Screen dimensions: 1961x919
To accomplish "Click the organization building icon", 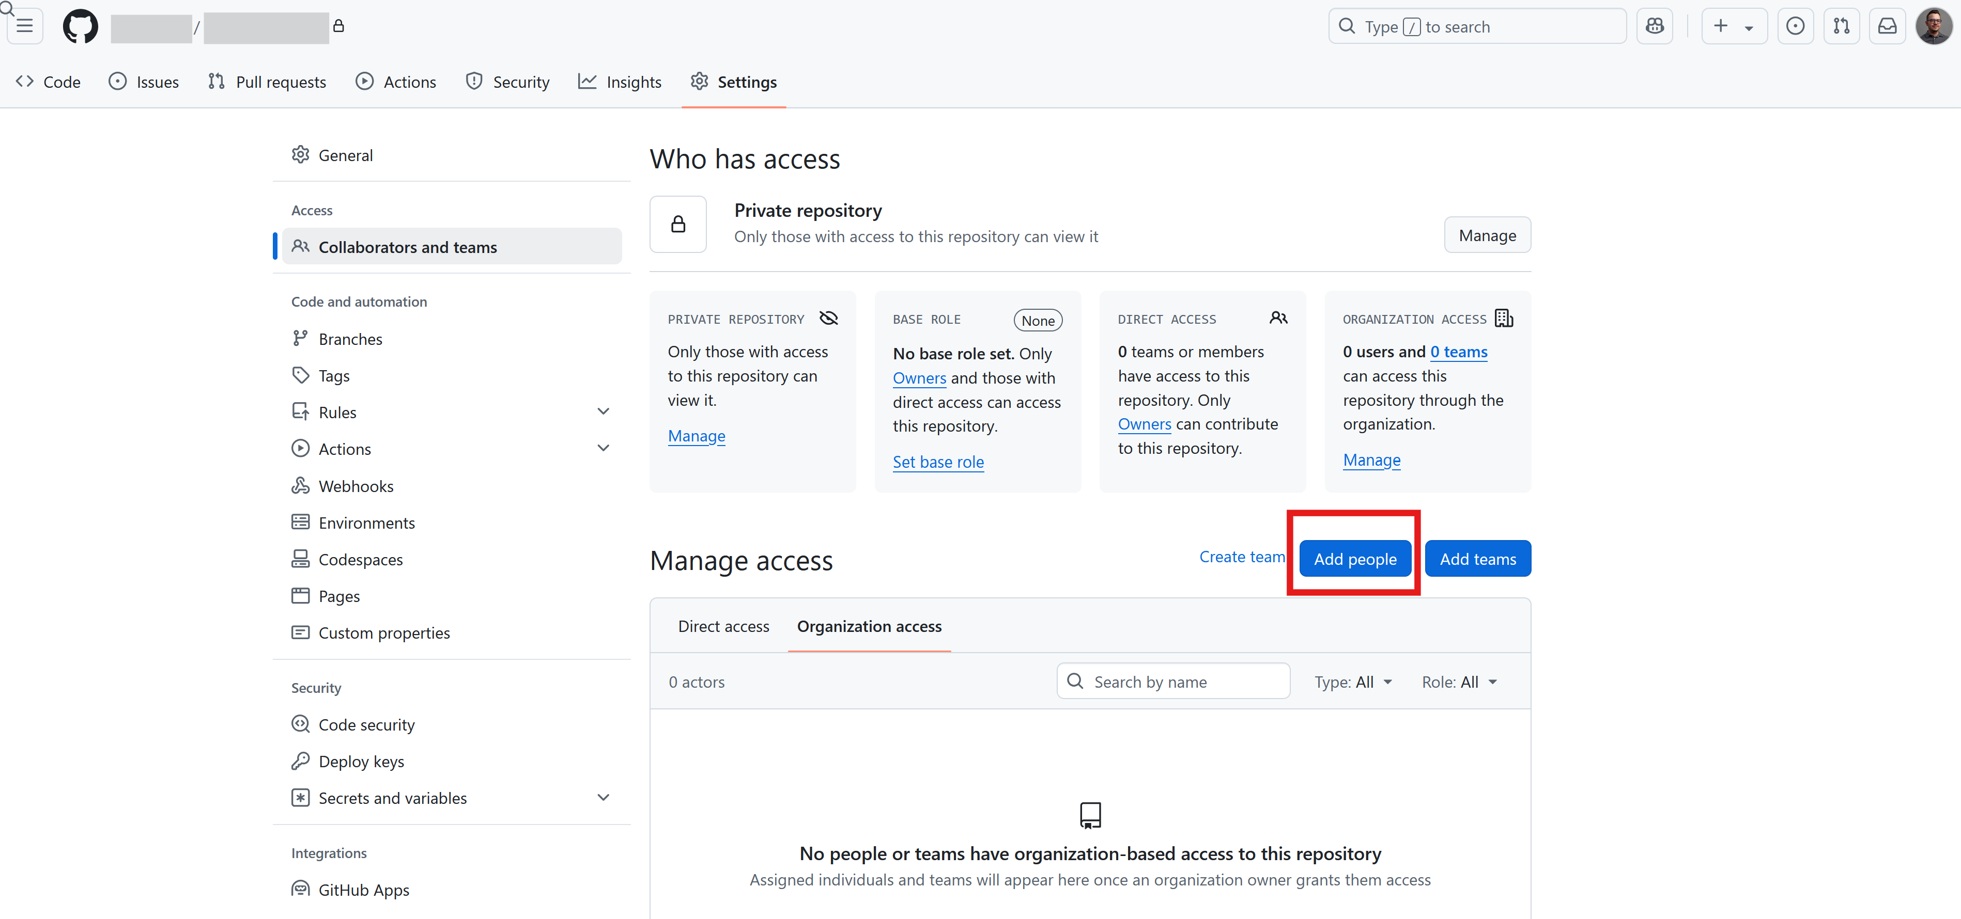I will point(1504,318).
